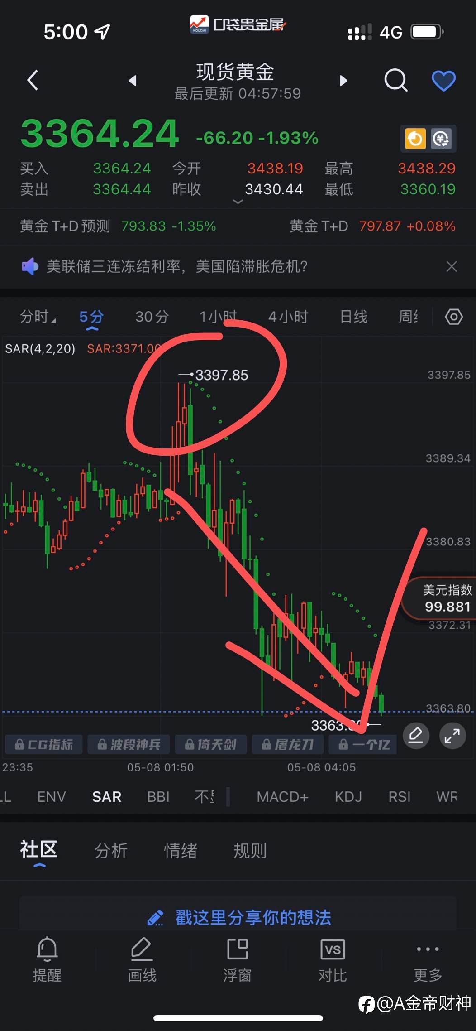Go to next instrument with right triangle
Image resolution: width=476 pixels, height=1031 pixels.
tap(344, 81)
